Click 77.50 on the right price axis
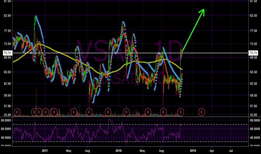This screenshot has height=154, width=261. [253, 31]
